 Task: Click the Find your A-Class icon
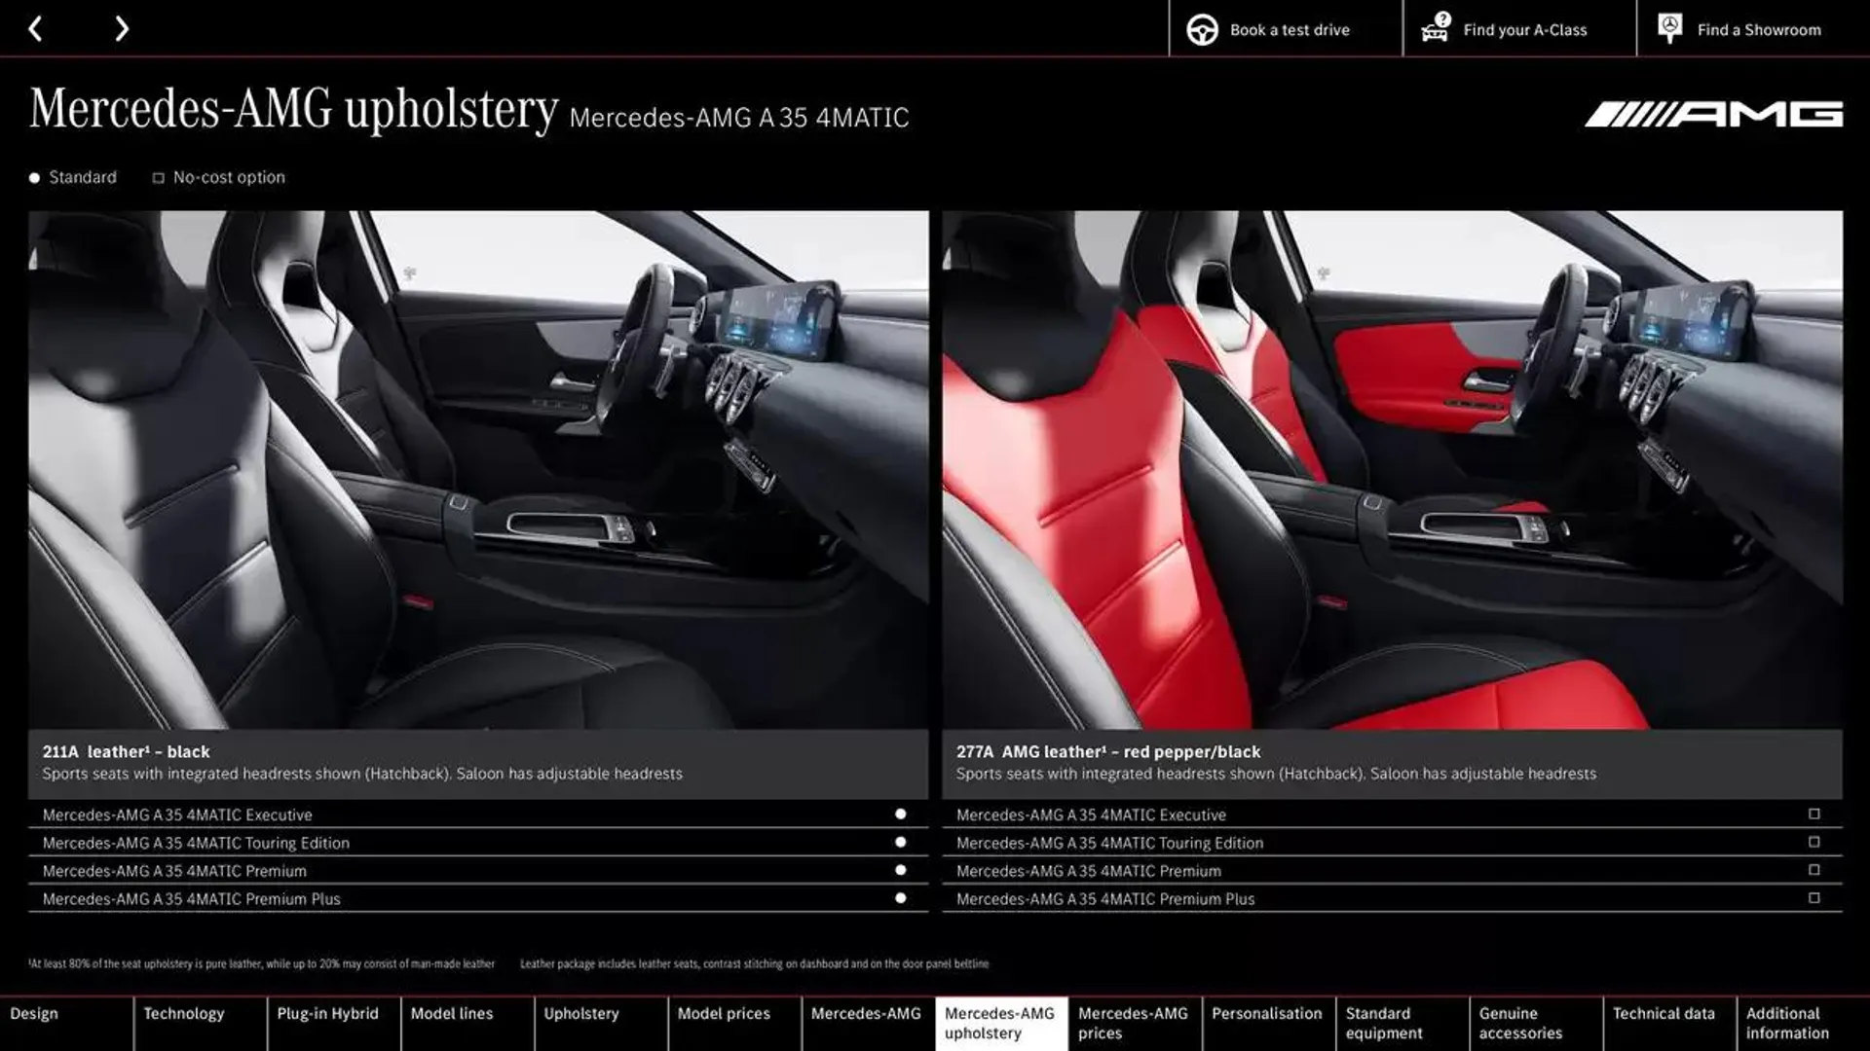click(1435, 28)
